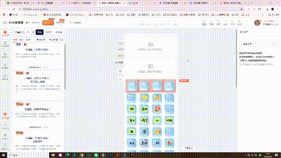
Task: Select the 全部 filter tab
Action: 15,40
